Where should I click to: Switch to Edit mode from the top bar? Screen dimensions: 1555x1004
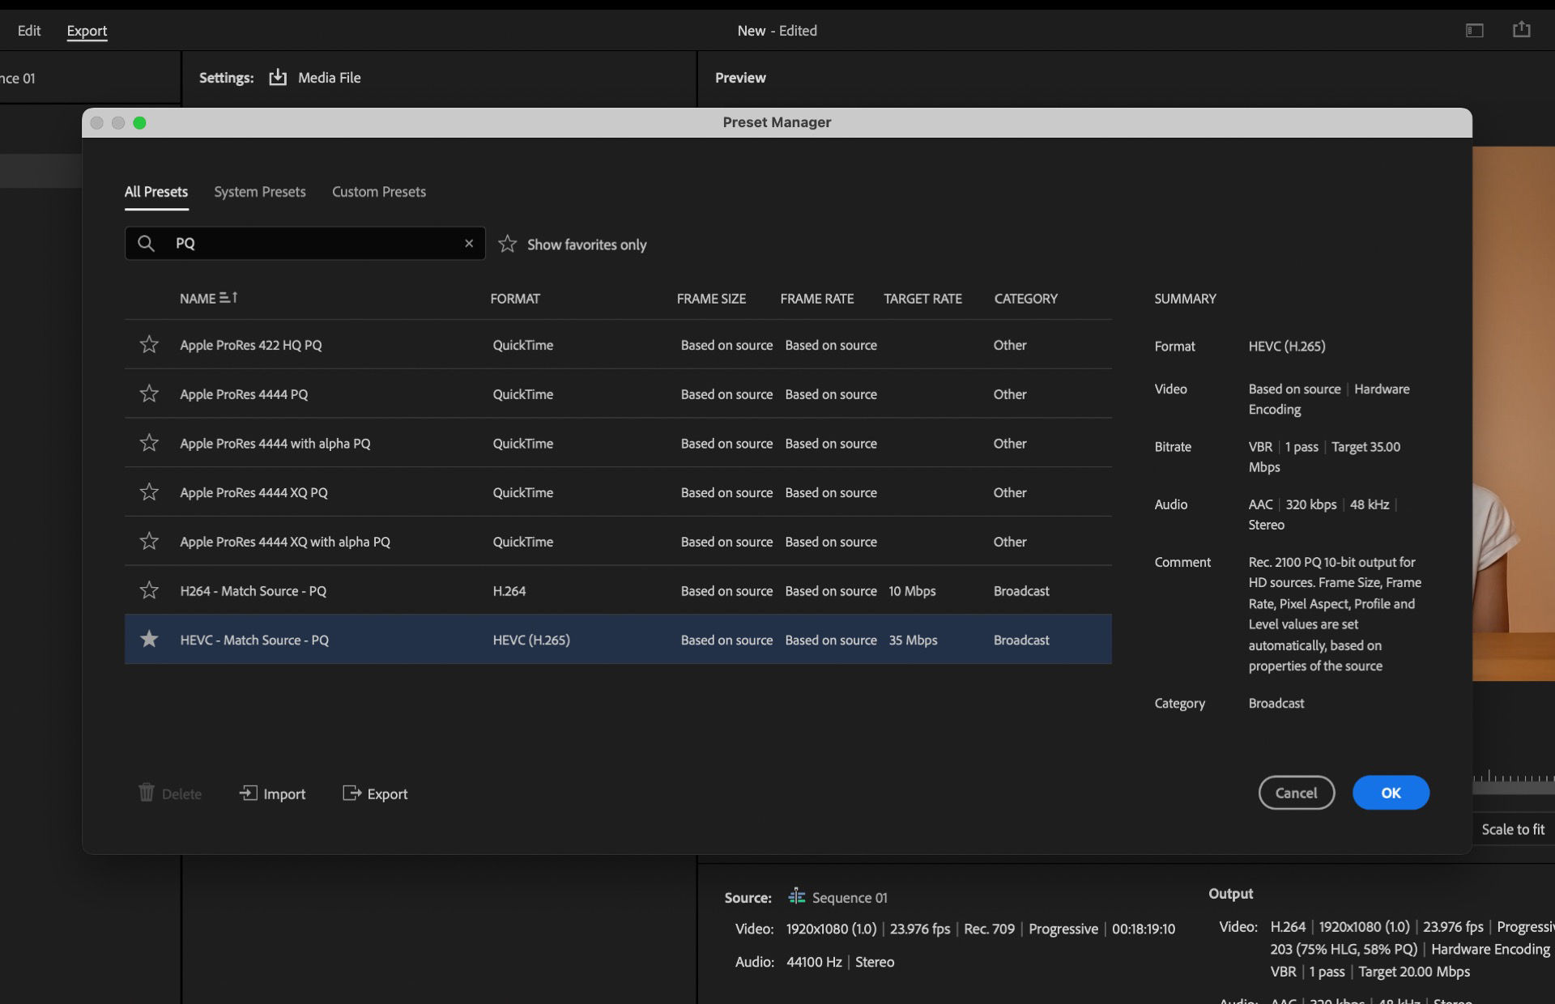pos(28,30)
